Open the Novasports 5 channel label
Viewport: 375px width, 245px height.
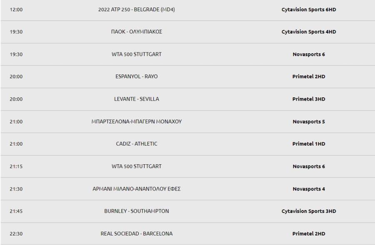[x=309, y=121]
